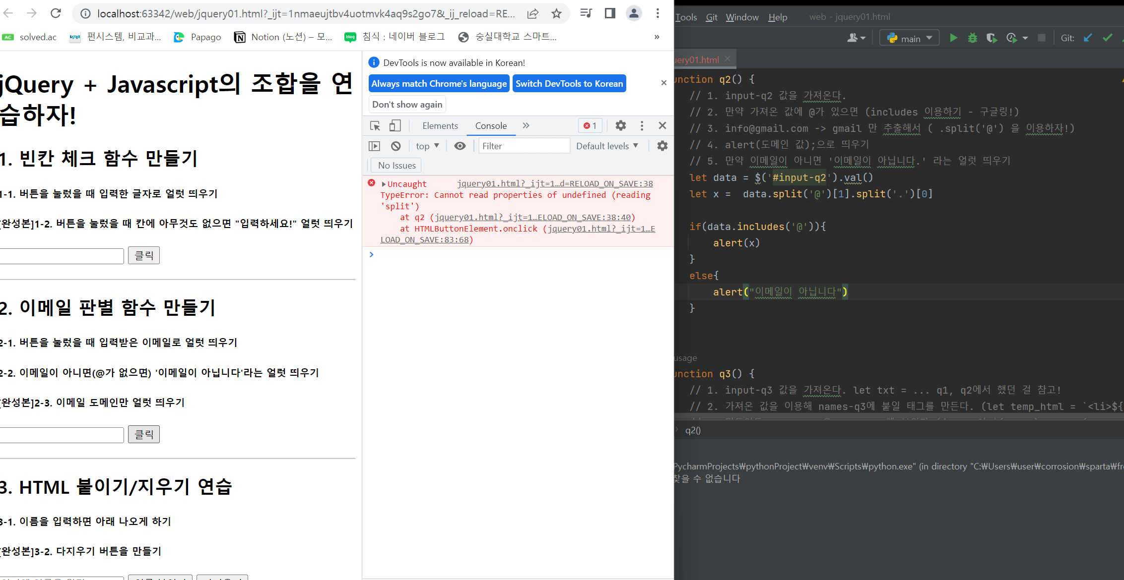Open Default levels dropdown
Viewport: 1124px width, 580px height.
point(607,146)
